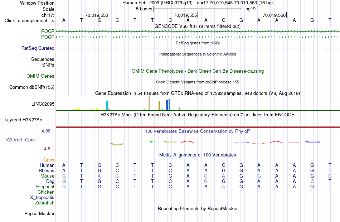The height and width of the screenshot is (222, 340).
Task: Click the chr17: ruler label
Action: click(48, 15)
